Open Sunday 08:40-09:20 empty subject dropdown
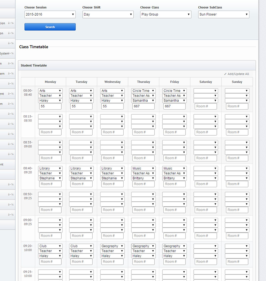This screenshot has height=281, width=266. click(237, 169)
